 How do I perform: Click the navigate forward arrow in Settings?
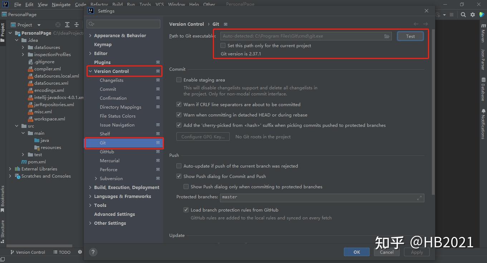[425, 24]
